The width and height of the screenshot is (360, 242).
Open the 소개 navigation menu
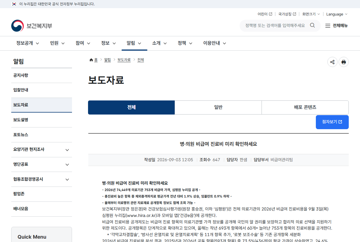click(159, 43)
